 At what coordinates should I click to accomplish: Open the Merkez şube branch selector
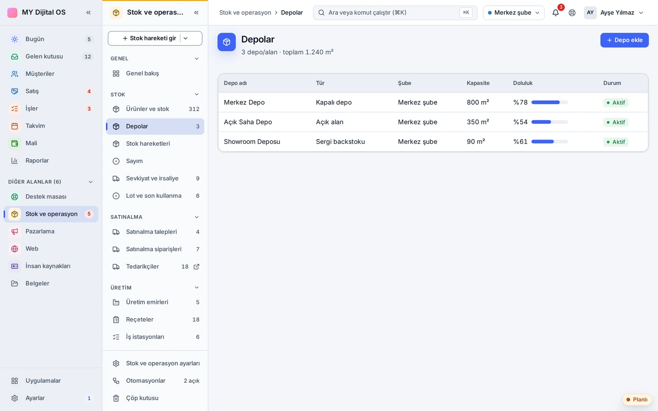pyautogui.click(x=514, y=13)
